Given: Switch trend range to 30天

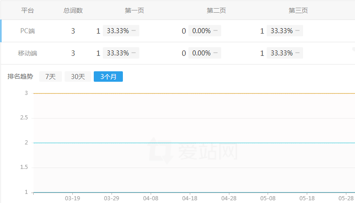Looking at the screenshot, I should click(x=77, y=77).
